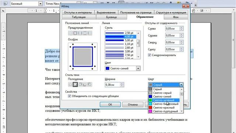Select the 3,00 pt double line style
This screenshot has height=133, width=236.
121,51
